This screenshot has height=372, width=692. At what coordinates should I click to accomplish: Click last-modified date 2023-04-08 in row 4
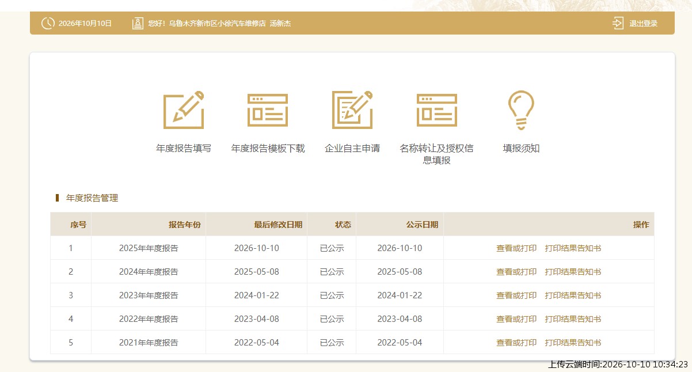257,319
